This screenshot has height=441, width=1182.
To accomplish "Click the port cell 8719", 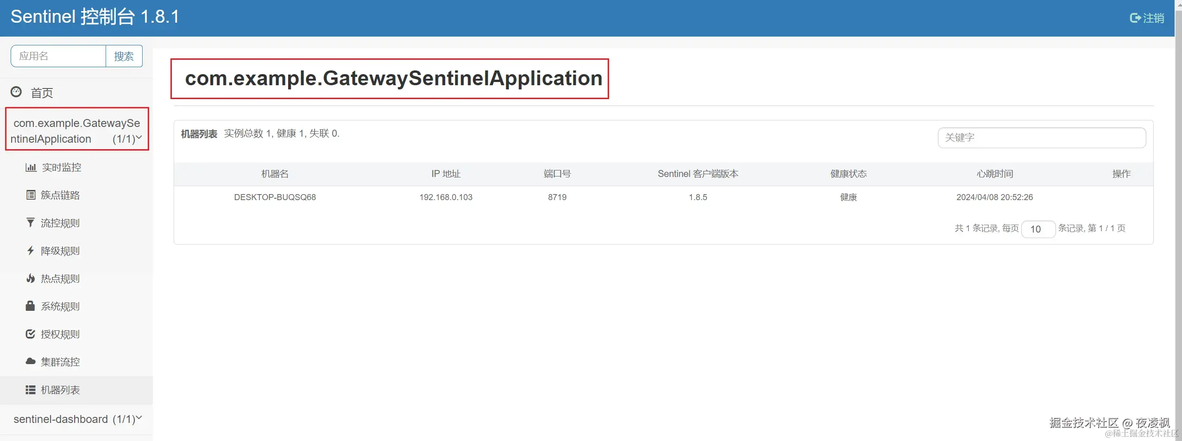I will (x=557, y=197).
